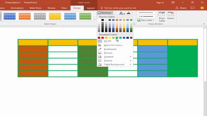The image size is (207, 116).
Task: Pick the orange theme color swatch
Action: click(x=117, y=20)
